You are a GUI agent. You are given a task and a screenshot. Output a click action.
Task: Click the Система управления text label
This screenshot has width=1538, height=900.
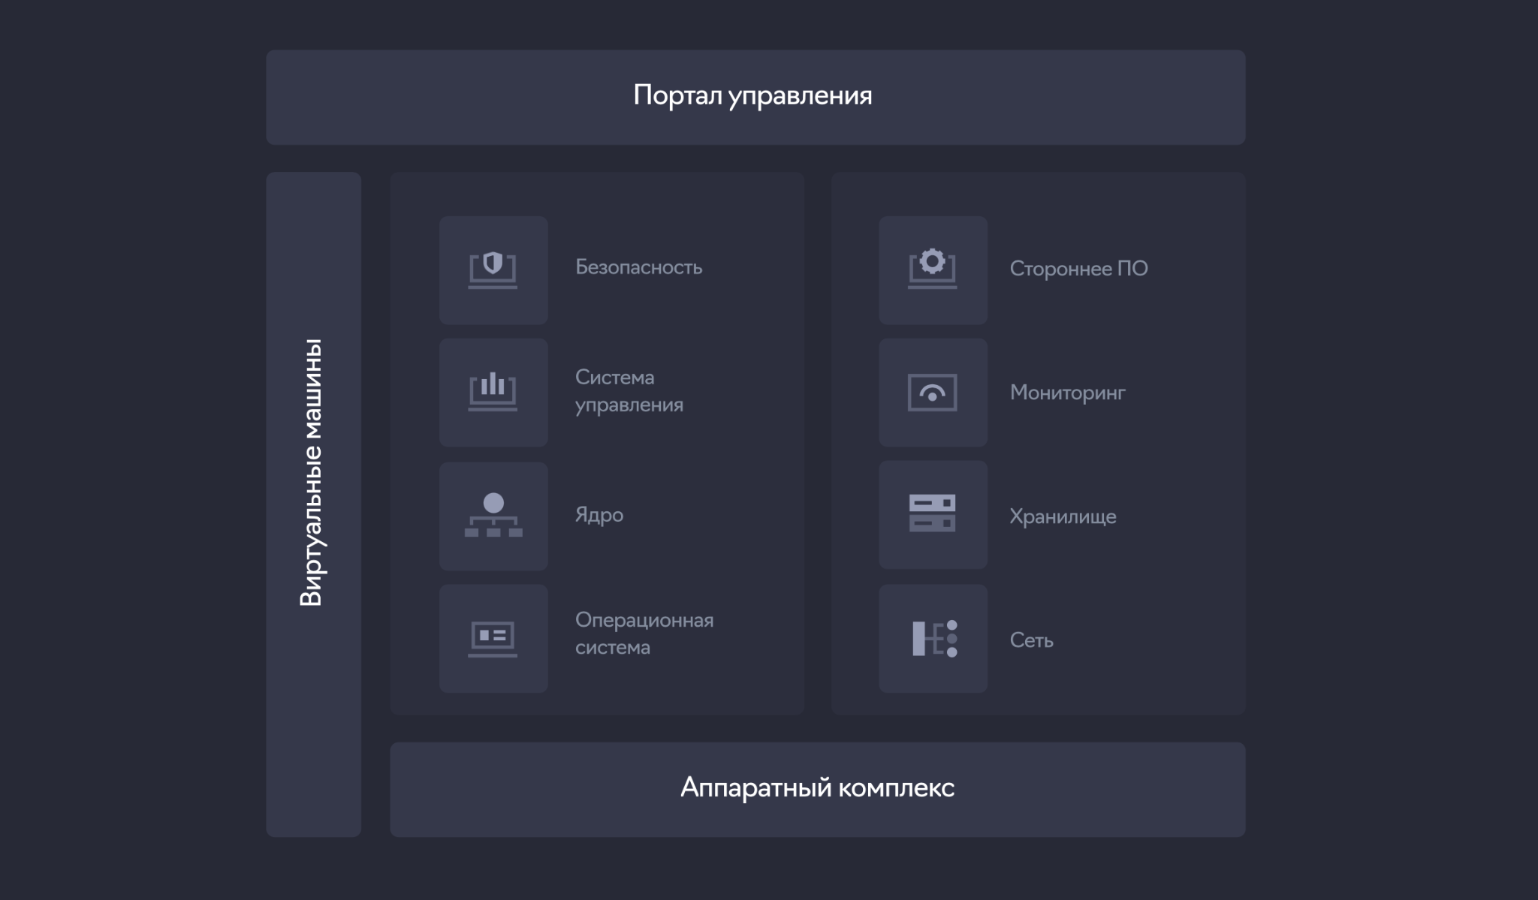coord(629,391)
